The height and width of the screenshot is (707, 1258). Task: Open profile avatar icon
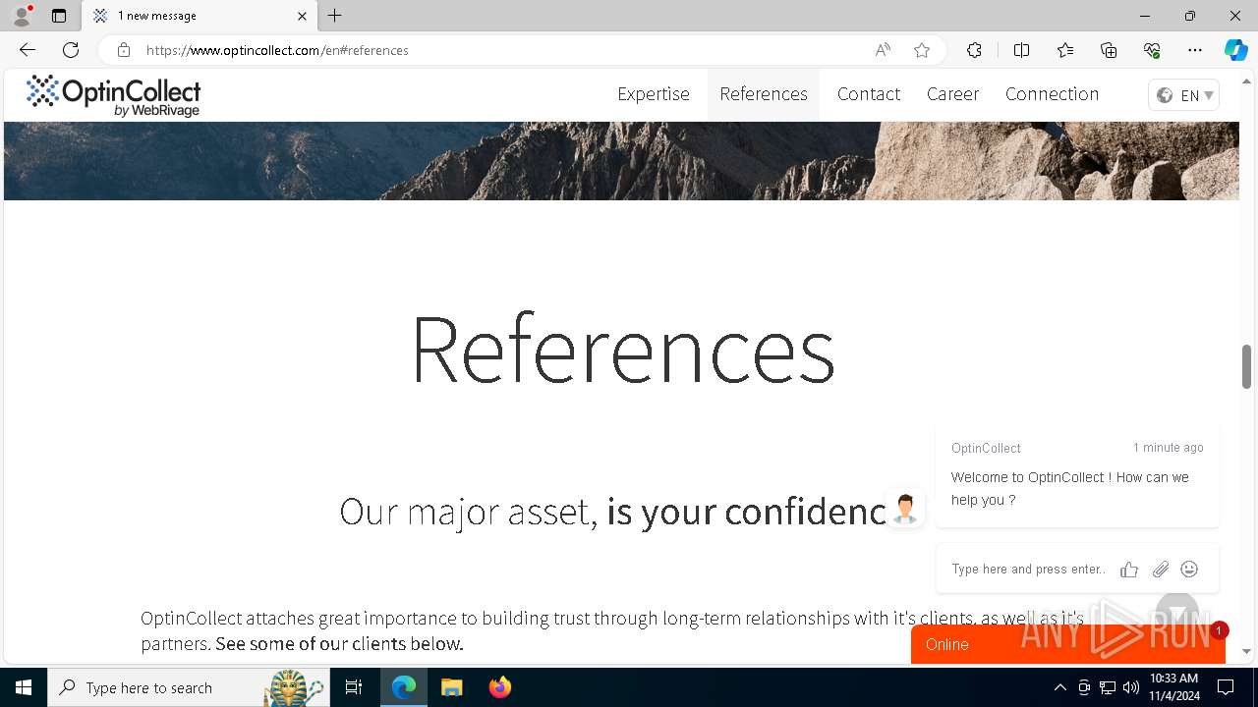click(22, 16)
